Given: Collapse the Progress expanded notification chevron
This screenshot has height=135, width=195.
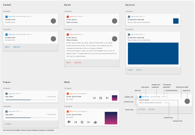Looking at the screenshot, I should point(21,111).
